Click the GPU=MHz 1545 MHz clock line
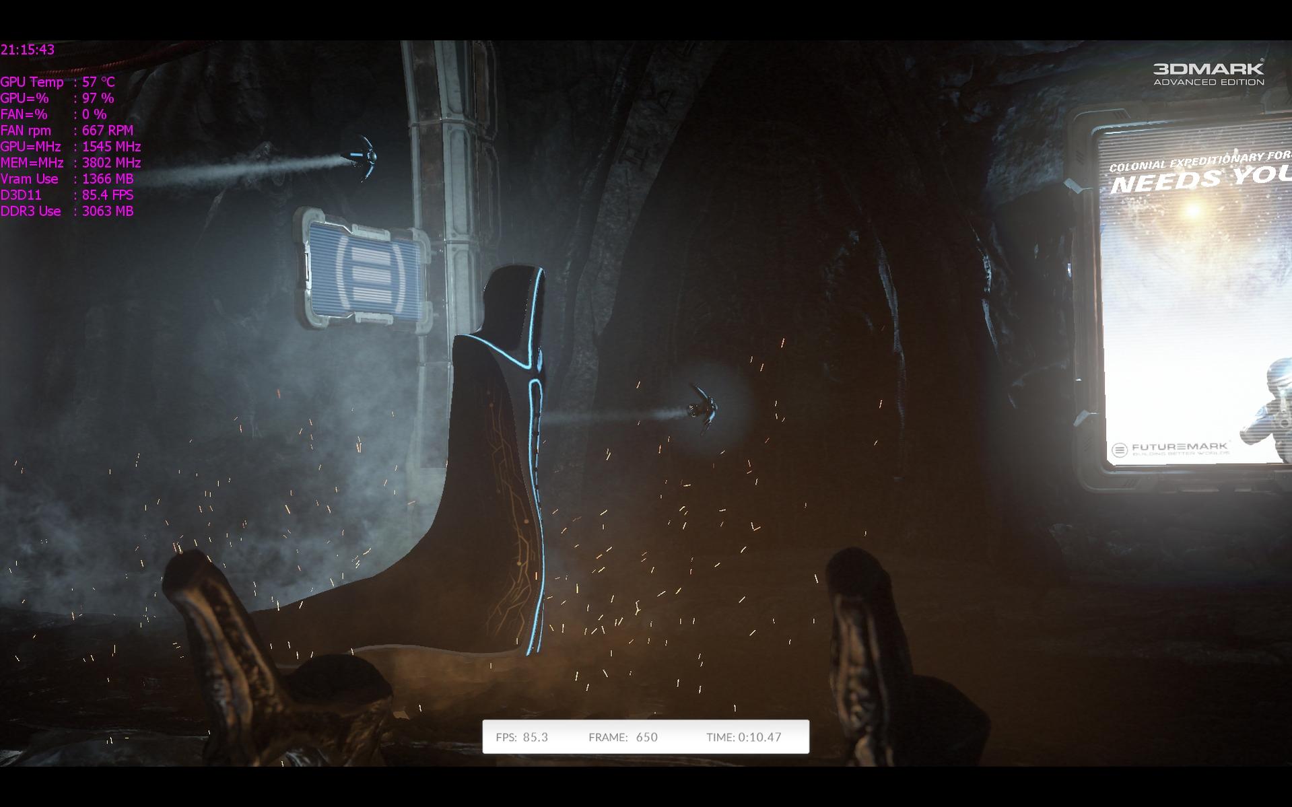1292x807 pixels. 71,147
